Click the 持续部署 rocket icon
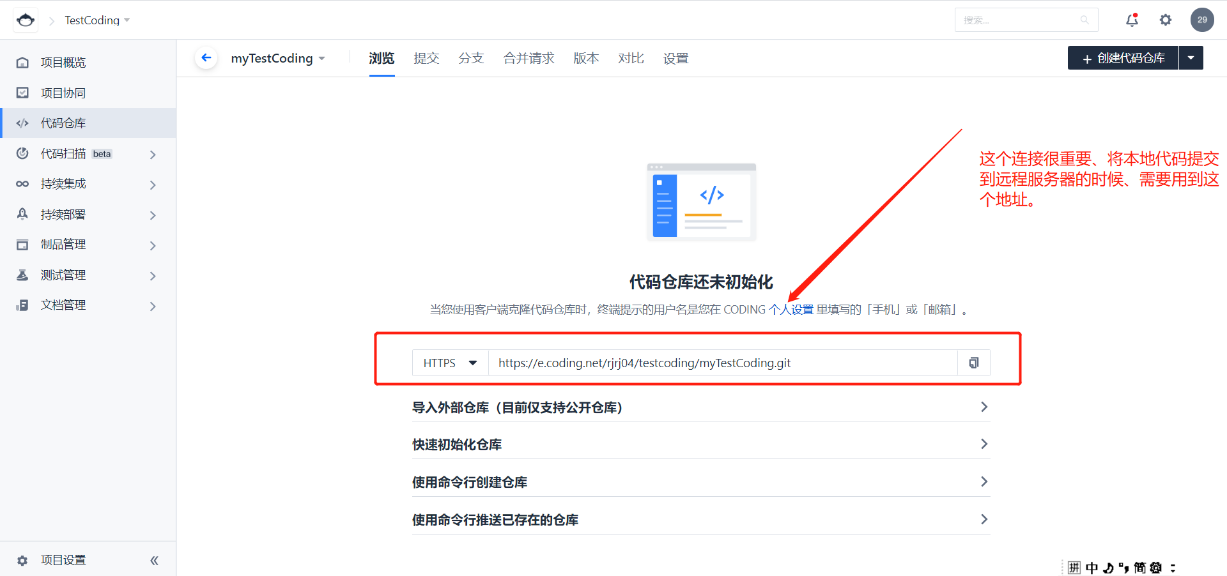 point(22,214)
